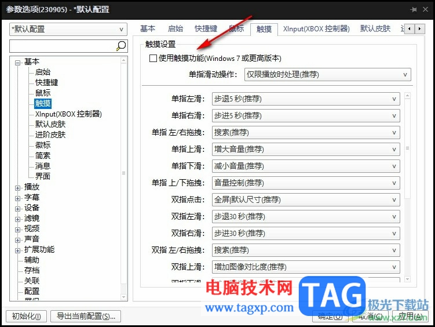Open the 单指下滑 dropdown
The image size is (435, 327).
pyautogui.click(x=306, y=166)
